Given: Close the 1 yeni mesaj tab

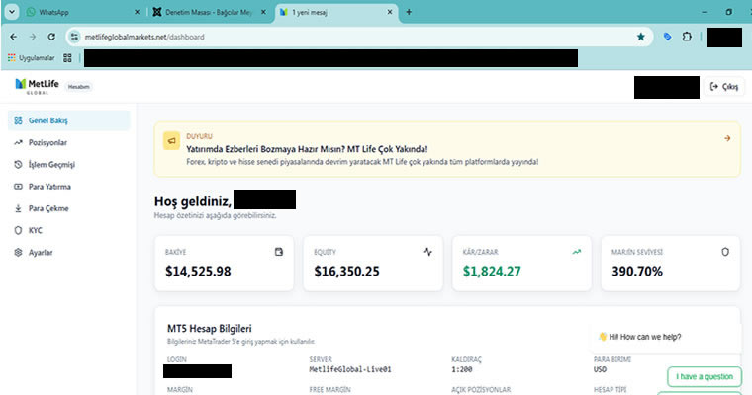Looking at the screenshot, I should [x=390, y=12].
